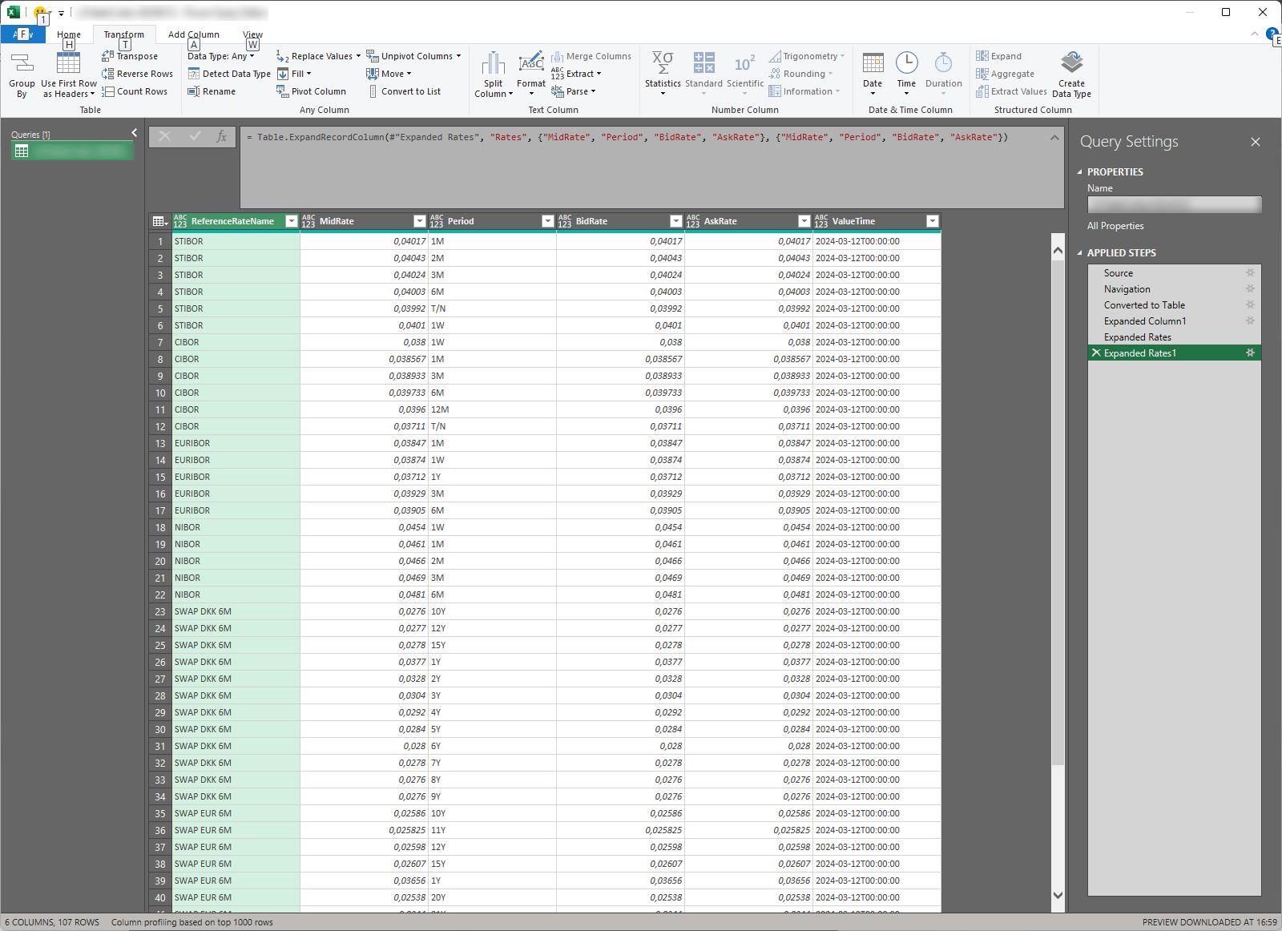The height and width of the screenshot is (931, 1282).
Task: Open the Unpivot Columns dropdown
Action: [x=413, y=56]
